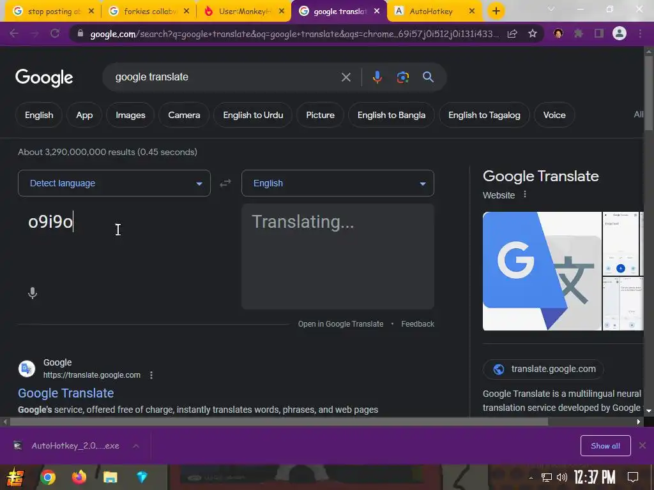Reload the current page
The width and height of the screenshot is (654, 490).
tap(55, 33)
